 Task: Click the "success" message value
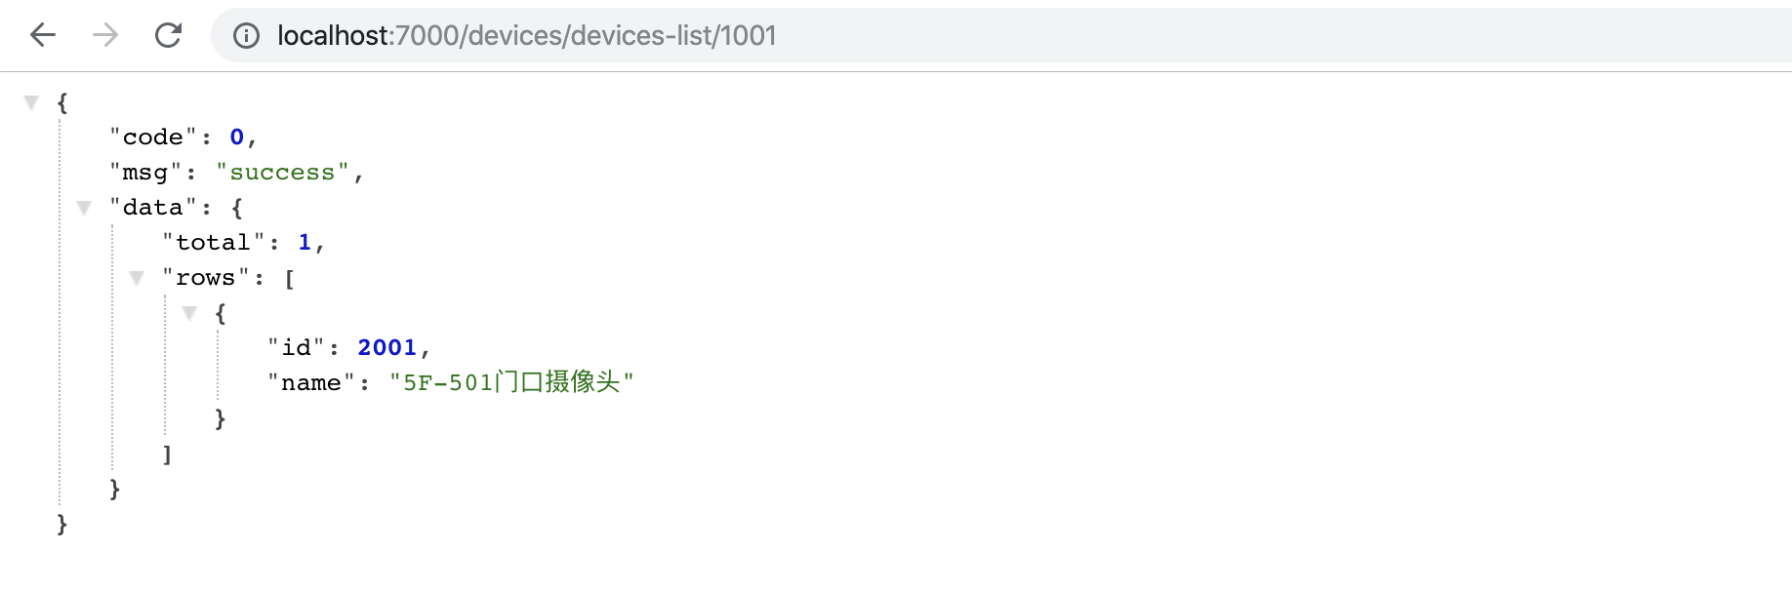coord(282,173)
